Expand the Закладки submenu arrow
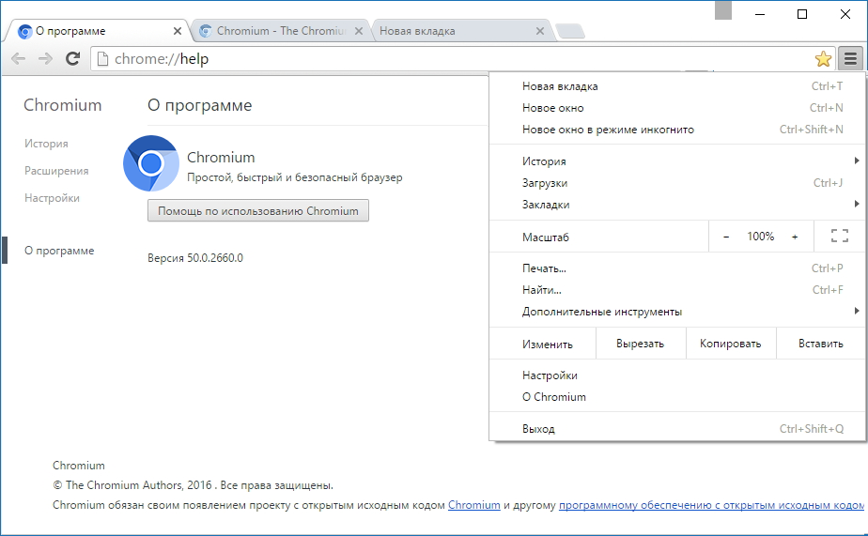Image resolution: width=868 pixels, height=536 pixels. 857,204
